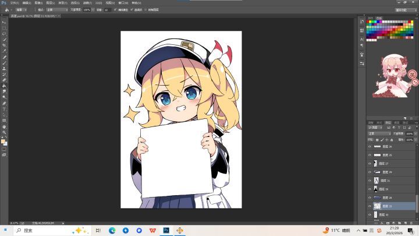The image size is (419, 236).
Task: Select the Hand tool
Action: (4, 126)
